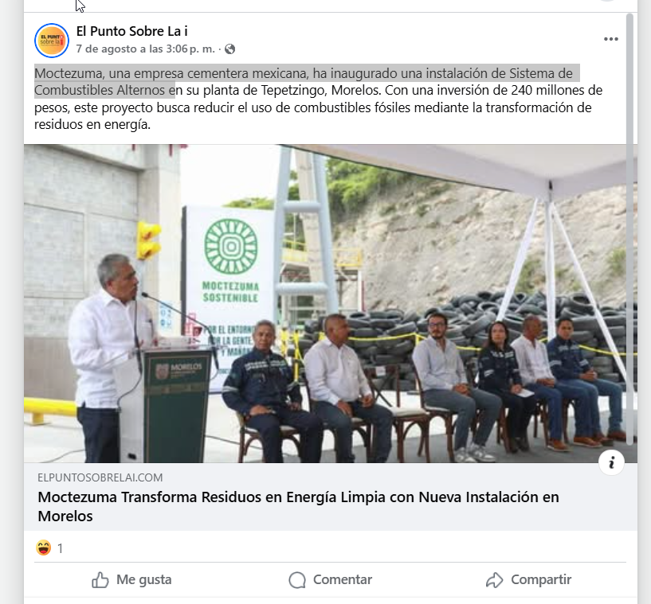This screenshot has height=604, width=651.
Task: Click the laughing reaction emoji
Action: click(x=44, y=547)
